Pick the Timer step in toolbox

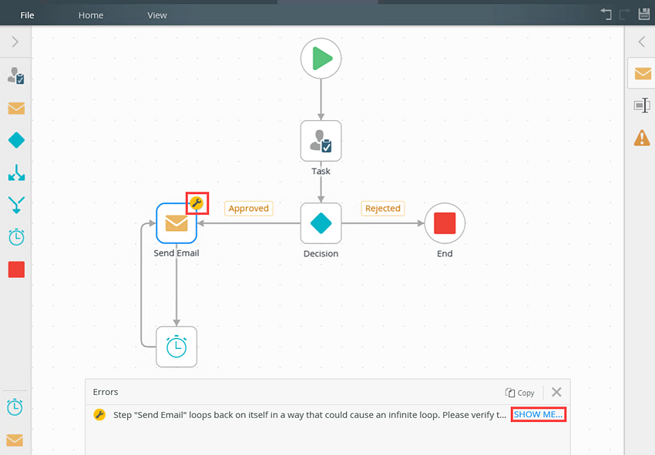coord(16,237)
